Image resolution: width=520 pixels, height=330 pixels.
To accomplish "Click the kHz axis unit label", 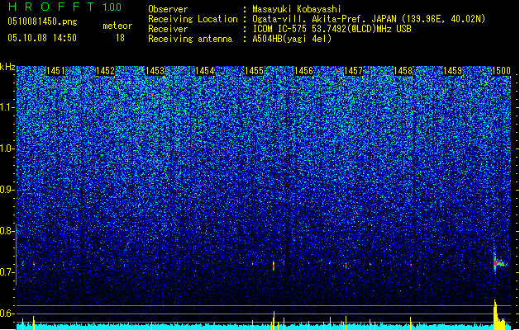I will point(7,67).
